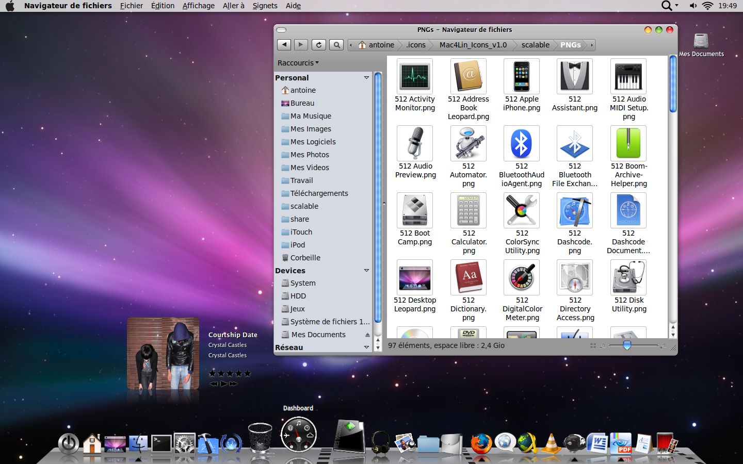This screenshot has height=464, width=743.
Task: Select the 512 Apple iPhone.png file icon
Action: 522,76
